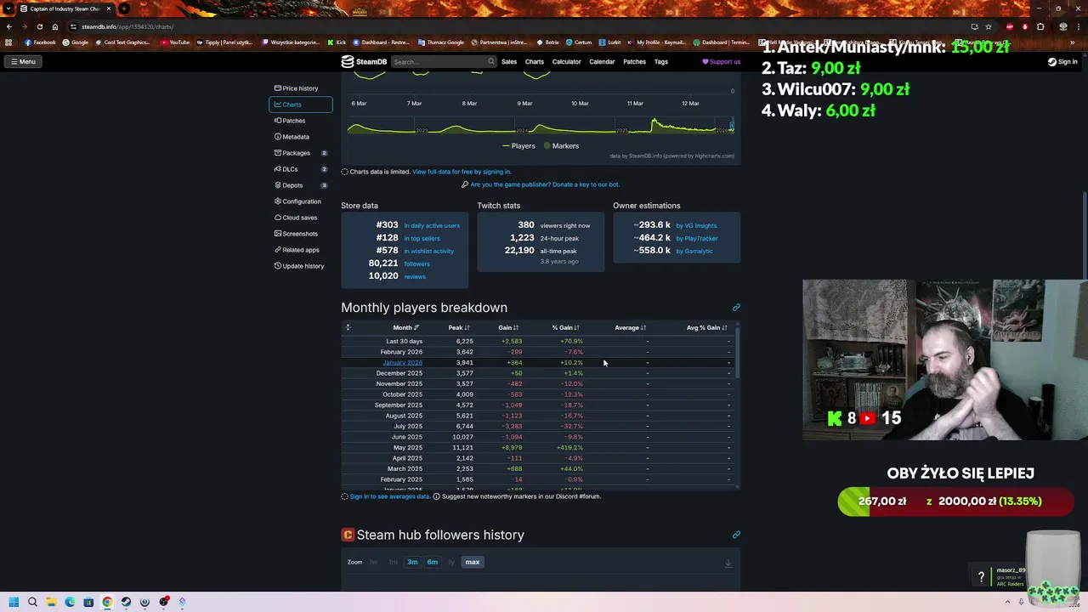Open the Kick bookmark

[337, 42]
